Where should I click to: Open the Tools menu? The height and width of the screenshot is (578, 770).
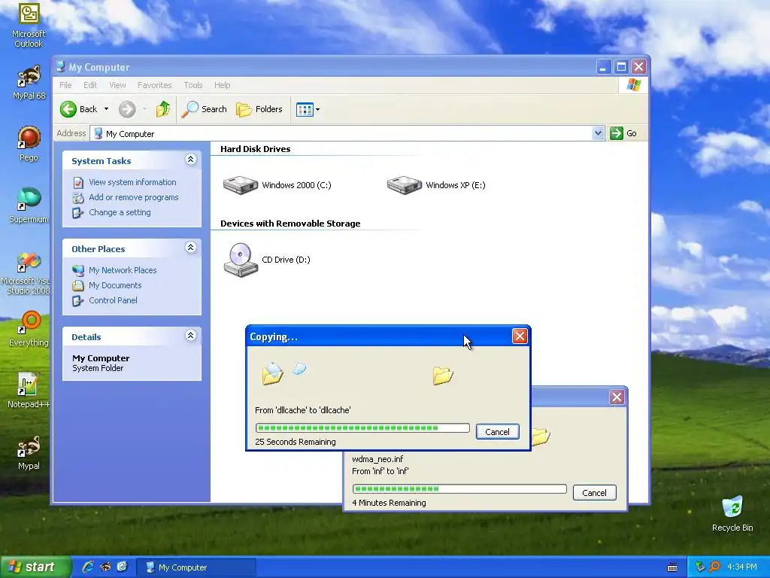click(x=193, y=85)
